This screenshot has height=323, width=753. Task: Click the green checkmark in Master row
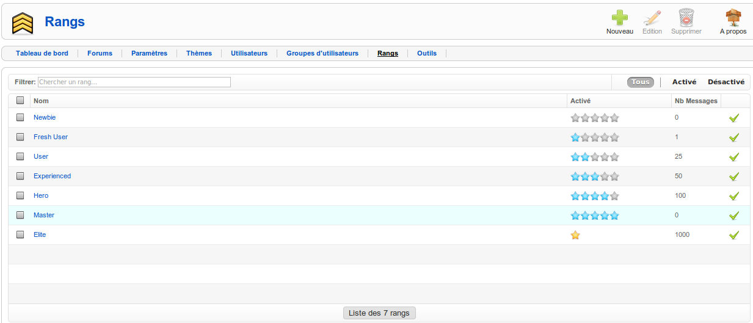pyautogui.click(x=734, y=216)
